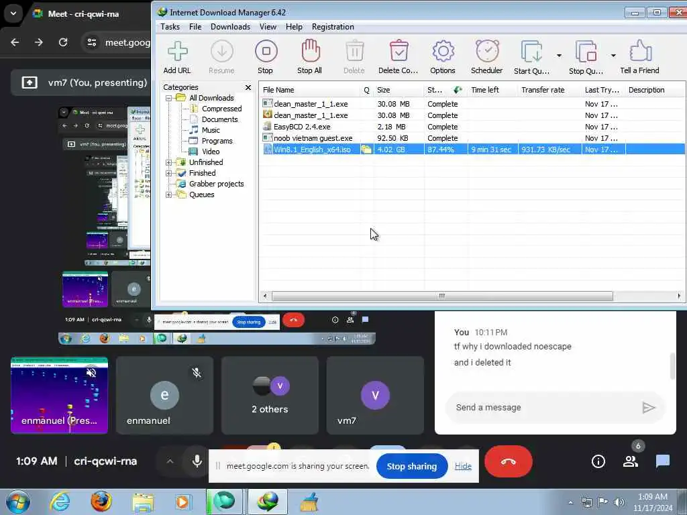687x515 pixels.
Task: Open enmanuel presentation thumbnail tile
Action: pyautogui.click(x=59, y=396)
